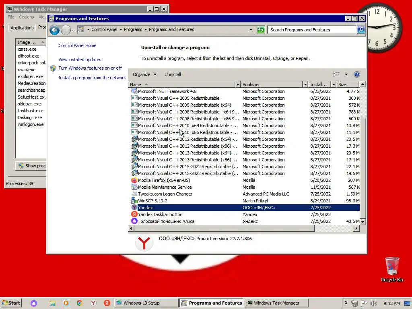Click the green refresh button in address bar
The height and width of the screenshot is (309, 412).
261,30
